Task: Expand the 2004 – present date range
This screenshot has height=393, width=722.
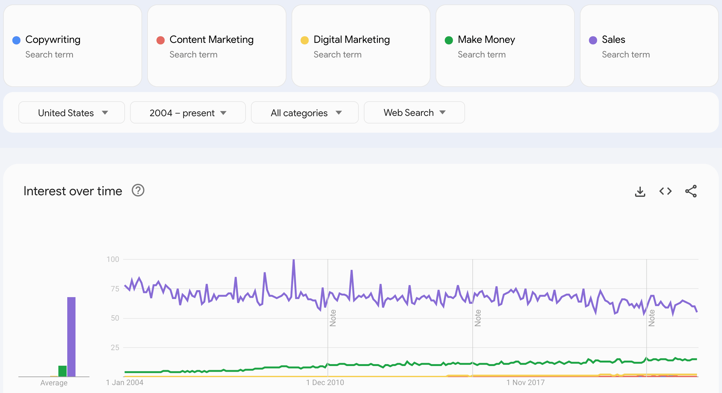Action: point(188,113)
